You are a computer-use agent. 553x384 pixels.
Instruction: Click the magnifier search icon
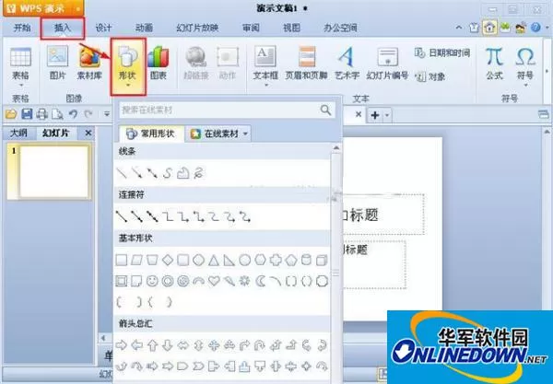[326, 110]
